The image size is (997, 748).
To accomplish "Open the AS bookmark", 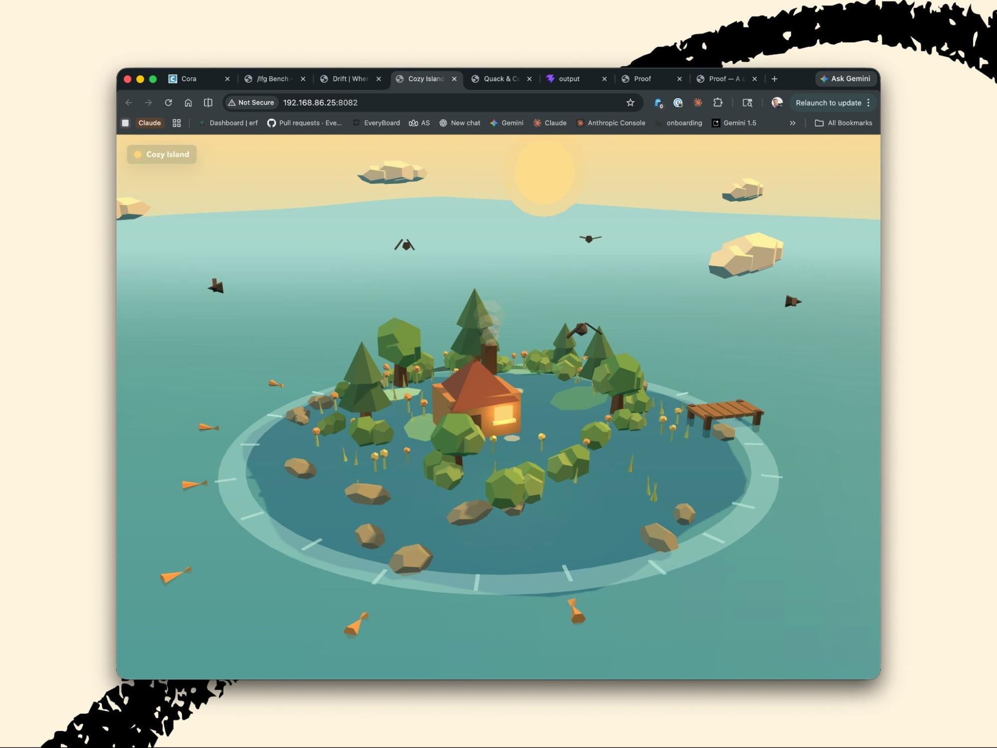I will coord(419,123).
